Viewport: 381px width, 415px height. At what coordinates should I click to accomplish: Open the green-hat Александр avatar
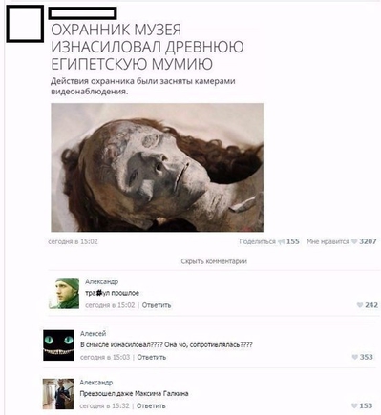(x=64, y=293)
